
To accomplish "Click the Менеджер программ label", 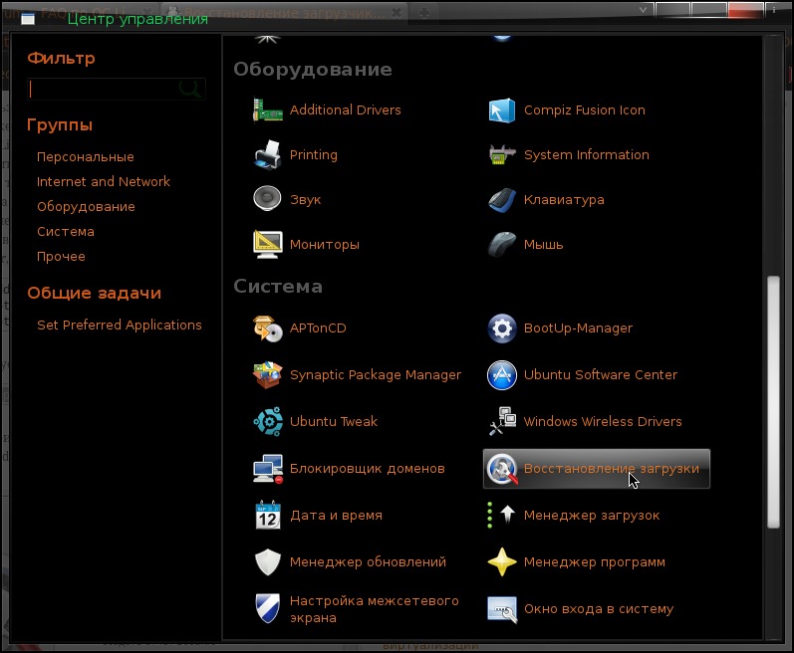I will point(595,562).
